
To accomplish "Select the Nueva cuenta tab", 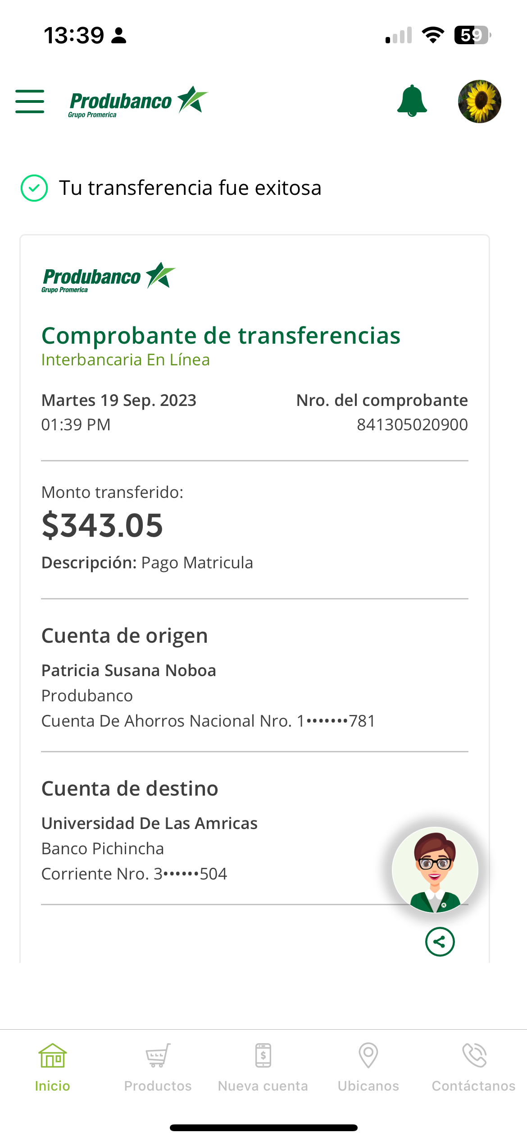I will click(x=263, y=1067).
